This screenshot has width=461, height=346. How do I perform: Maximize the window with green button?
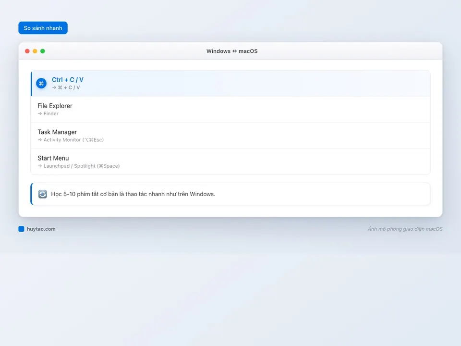coord(43,51)
